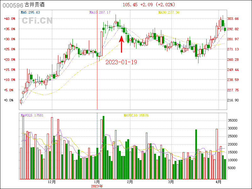
Task: Click the 3月 month label
Action: tap(171, 182)
